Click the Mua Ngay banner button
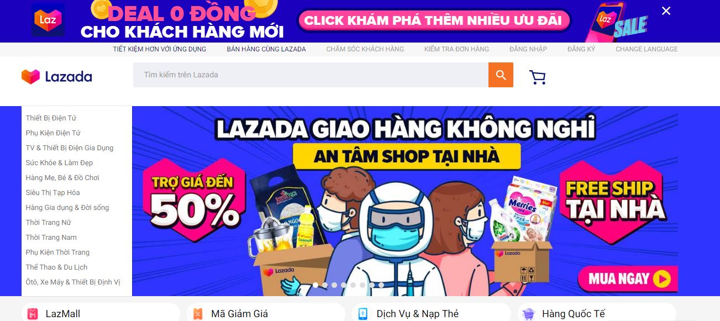The image size is (720, 321). tap(629, 278)
